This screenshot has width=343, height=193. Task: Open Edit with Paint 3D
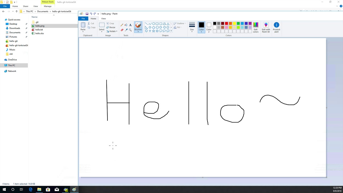pos(266,28)
